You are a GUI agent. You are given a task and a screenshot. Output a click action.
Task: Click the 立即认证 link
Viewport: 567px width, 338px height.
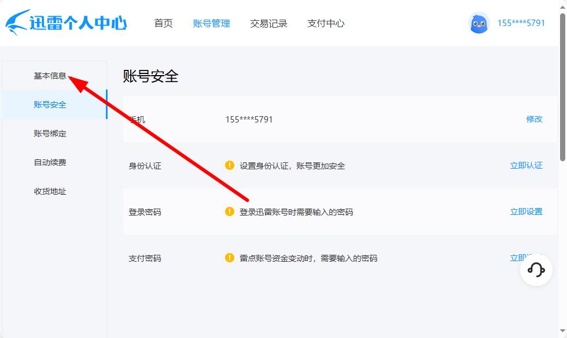526,165
